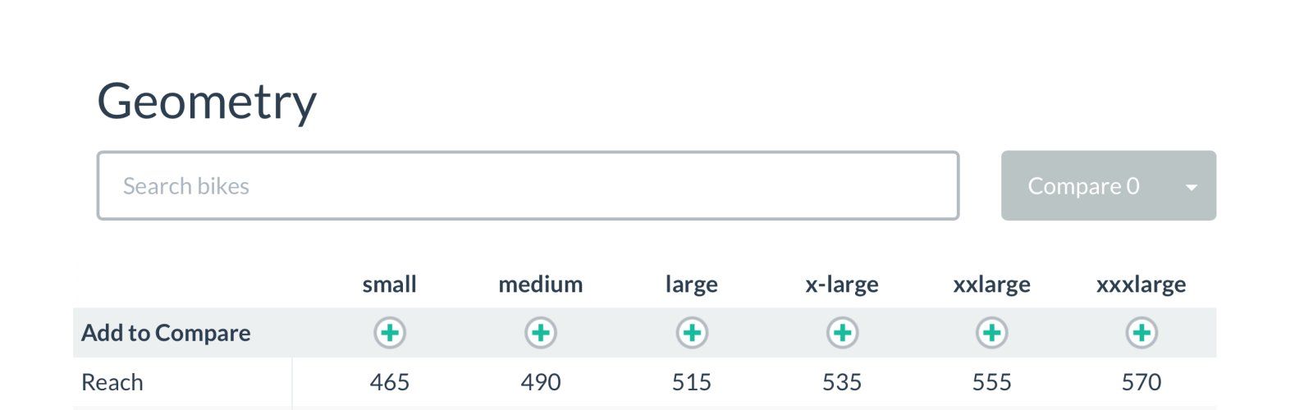Viewport: 1313px width, 410px height.
Task: Click the large column header
Action: 692,285
